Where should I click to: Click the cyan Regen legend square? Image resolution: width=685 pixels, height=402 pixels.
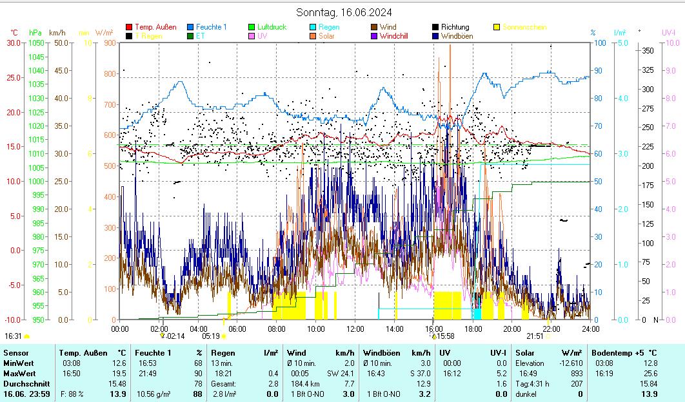pyautogui.click(x=313, y=27)
